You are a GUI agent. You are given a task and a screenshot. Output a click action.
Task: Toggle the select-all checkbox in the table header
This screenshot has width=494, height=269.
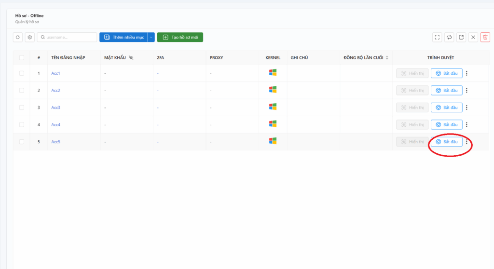point(22,58)
